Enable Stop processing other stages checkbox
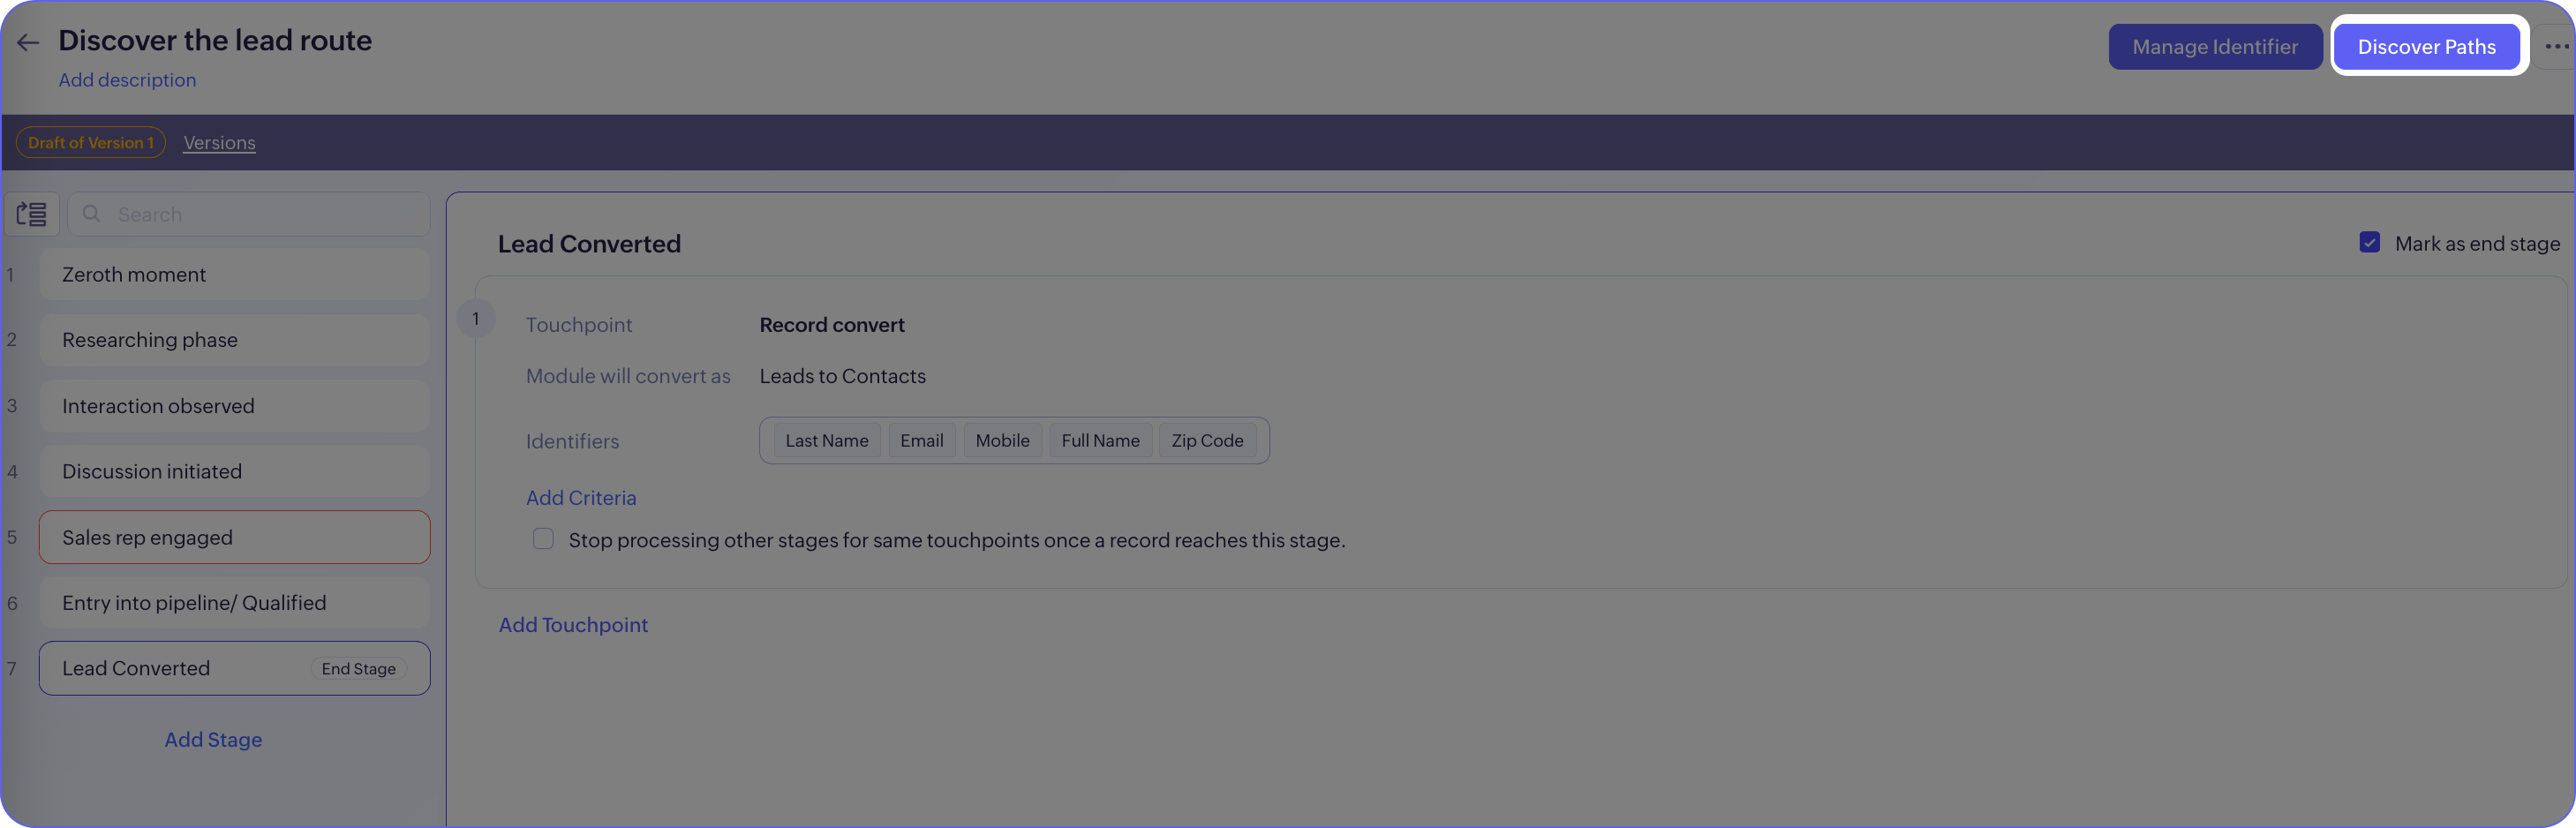The height and width of the screenshot is (828, 2576). point(543,539)
